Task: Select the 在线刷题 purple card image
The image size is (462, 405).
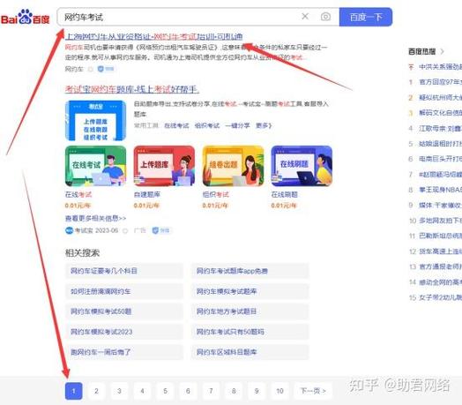Action: 302,166
